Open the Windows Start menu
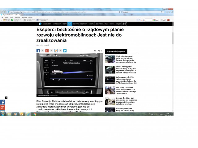Viewport: 198px width, 148px height. pyautogui.click(x=2, y=114)
